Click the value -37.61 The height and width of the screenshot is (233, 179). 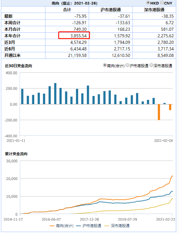click(x=124, y=16)
